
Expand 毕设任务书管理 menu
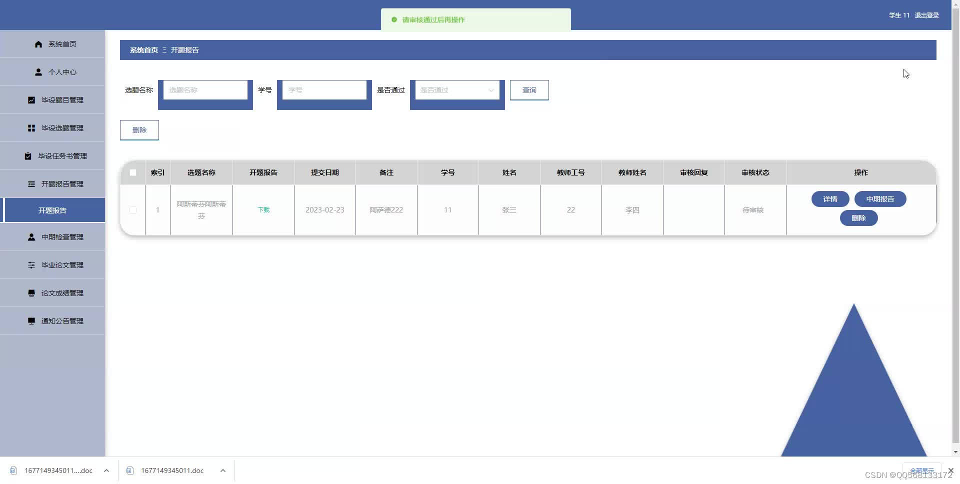click(52, 156)
